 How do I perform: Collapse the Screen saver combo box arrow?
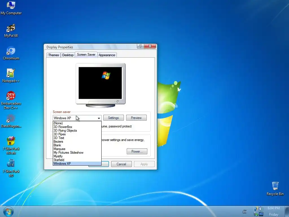pyautogui.click(x=99, y=118)
